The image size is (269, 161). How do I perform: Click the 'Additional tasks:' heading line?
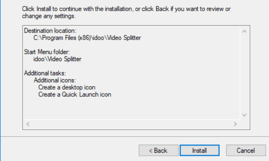coord(45,73)
